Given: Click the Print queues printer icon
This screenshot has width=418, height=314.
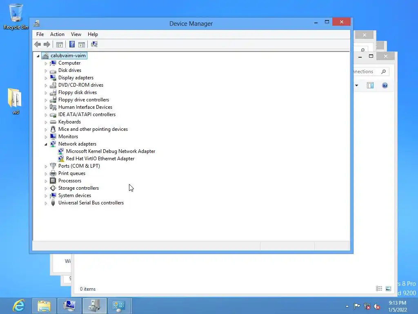Looking at the screenshot, I should [x=53, y=173].
